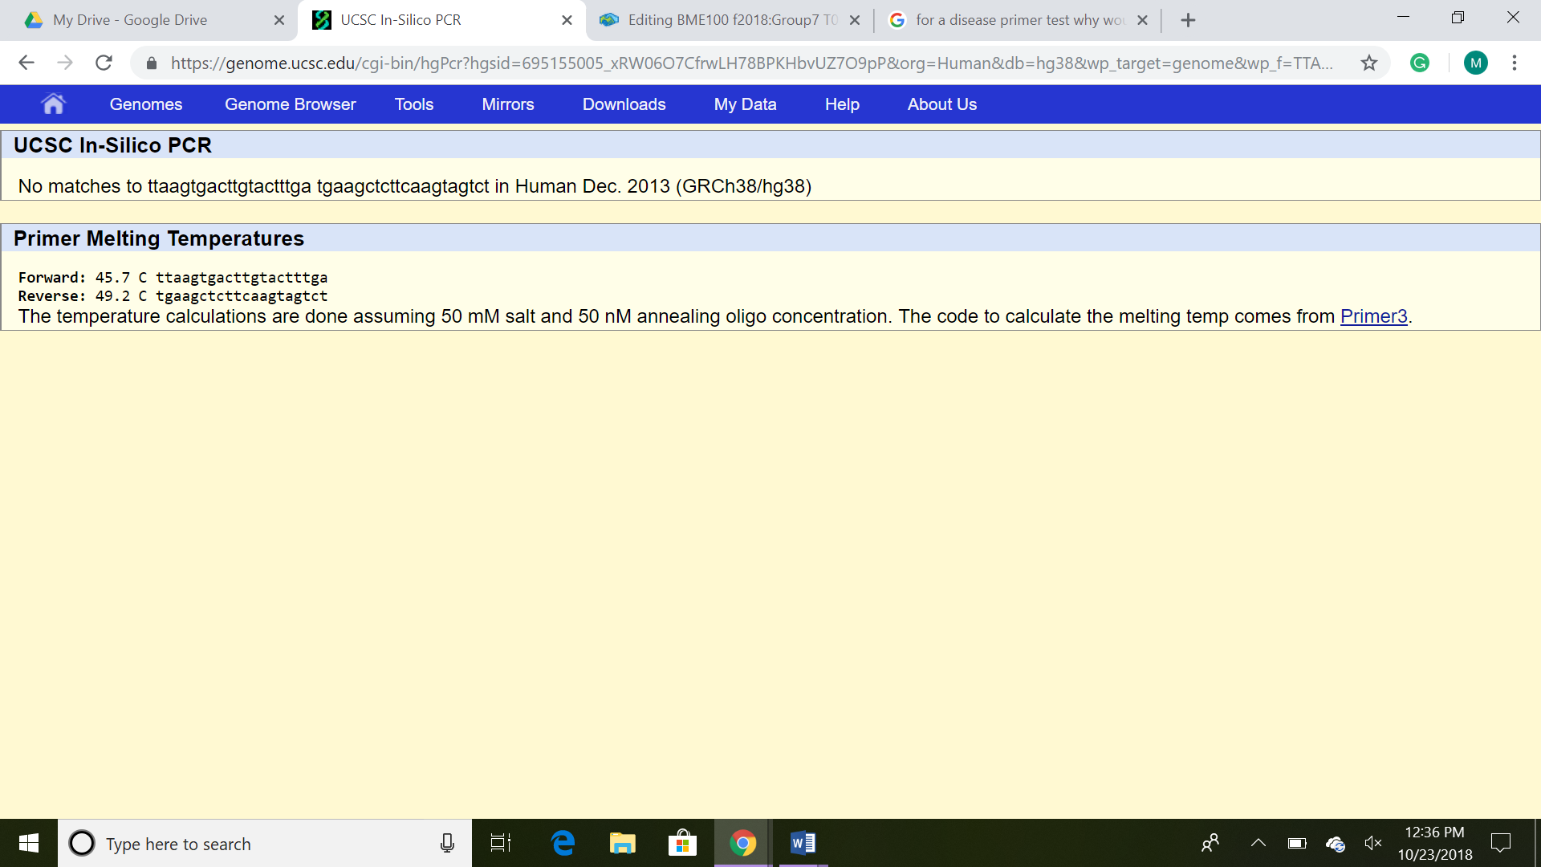1541x867 pixels.
Task: Click the profile avatar M icon
Action: point(1475,63)
